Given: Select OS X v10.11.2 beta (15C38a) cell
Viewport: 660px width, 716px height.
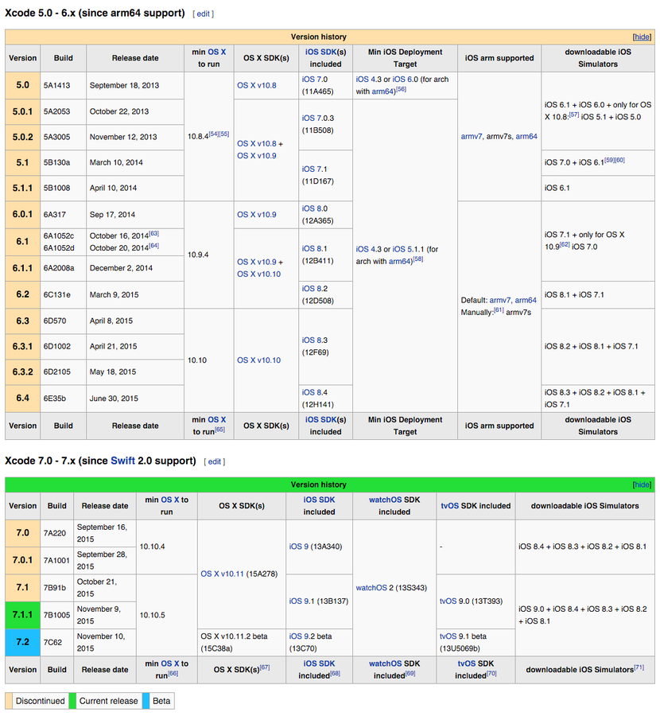Looking at the screenshot, I should [x=242, y=643].
